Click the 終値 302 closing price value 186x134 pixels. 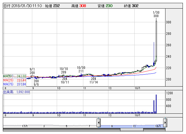(131, 5)
